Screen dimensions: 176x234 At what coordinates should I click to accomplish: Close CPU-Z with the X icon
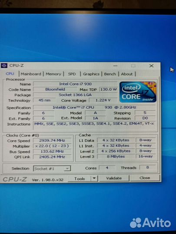(x=151, y=66)
